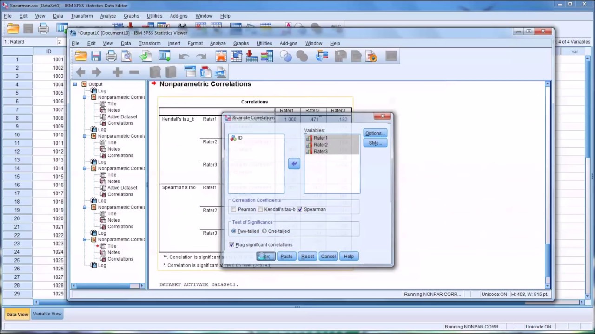Open Analyze menu in Viewer window
The image size is (595, 334).
click(x=218, y=43)
